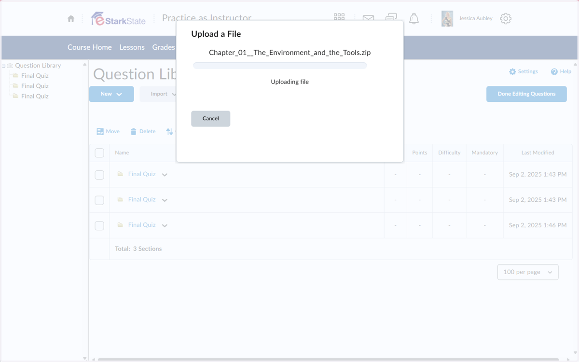
Task: Click the upload progress bar
Action: (x=280, y=66)
